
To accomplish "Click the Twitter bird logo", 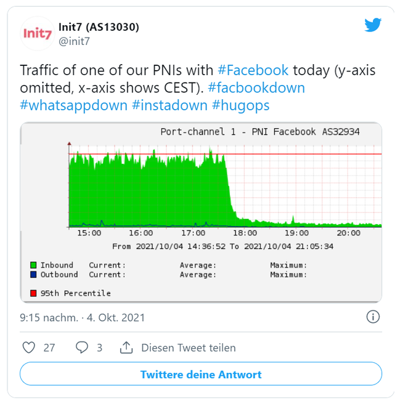I will tap(373, 25).
